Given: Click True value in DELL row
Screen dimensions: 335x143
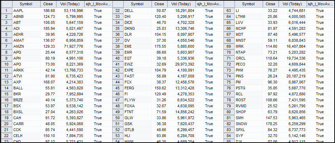Looking at the screenshot, I should point(209,11).
